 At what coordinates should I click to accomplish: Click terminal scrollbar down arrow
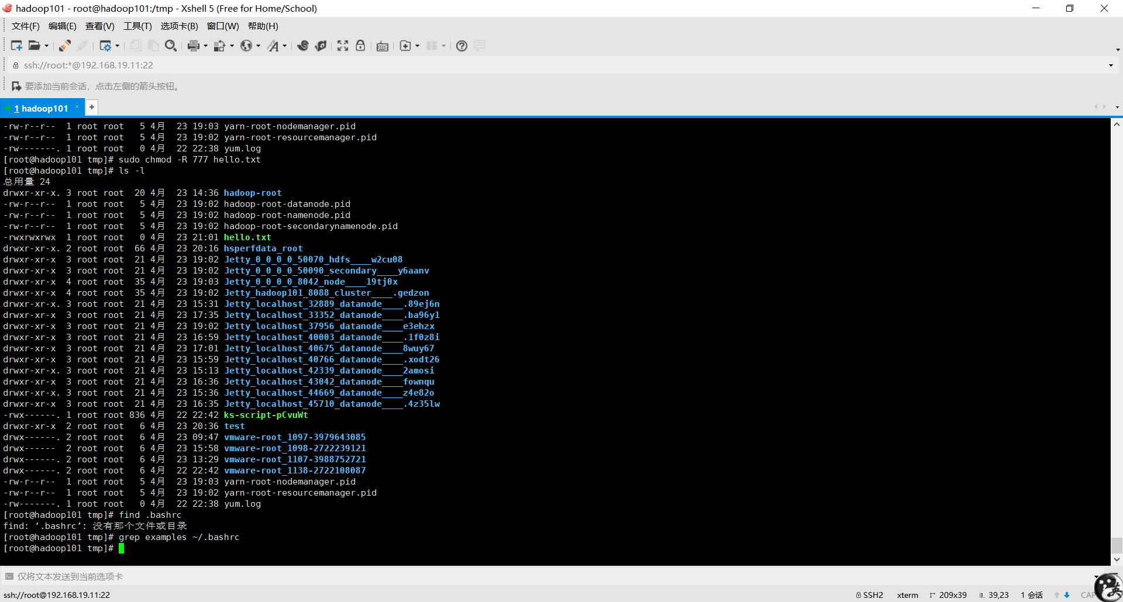pos(1117,559)
